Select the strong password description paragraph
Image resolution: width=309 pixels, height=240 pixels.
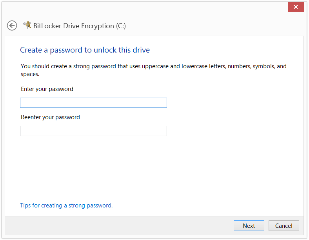153,70
